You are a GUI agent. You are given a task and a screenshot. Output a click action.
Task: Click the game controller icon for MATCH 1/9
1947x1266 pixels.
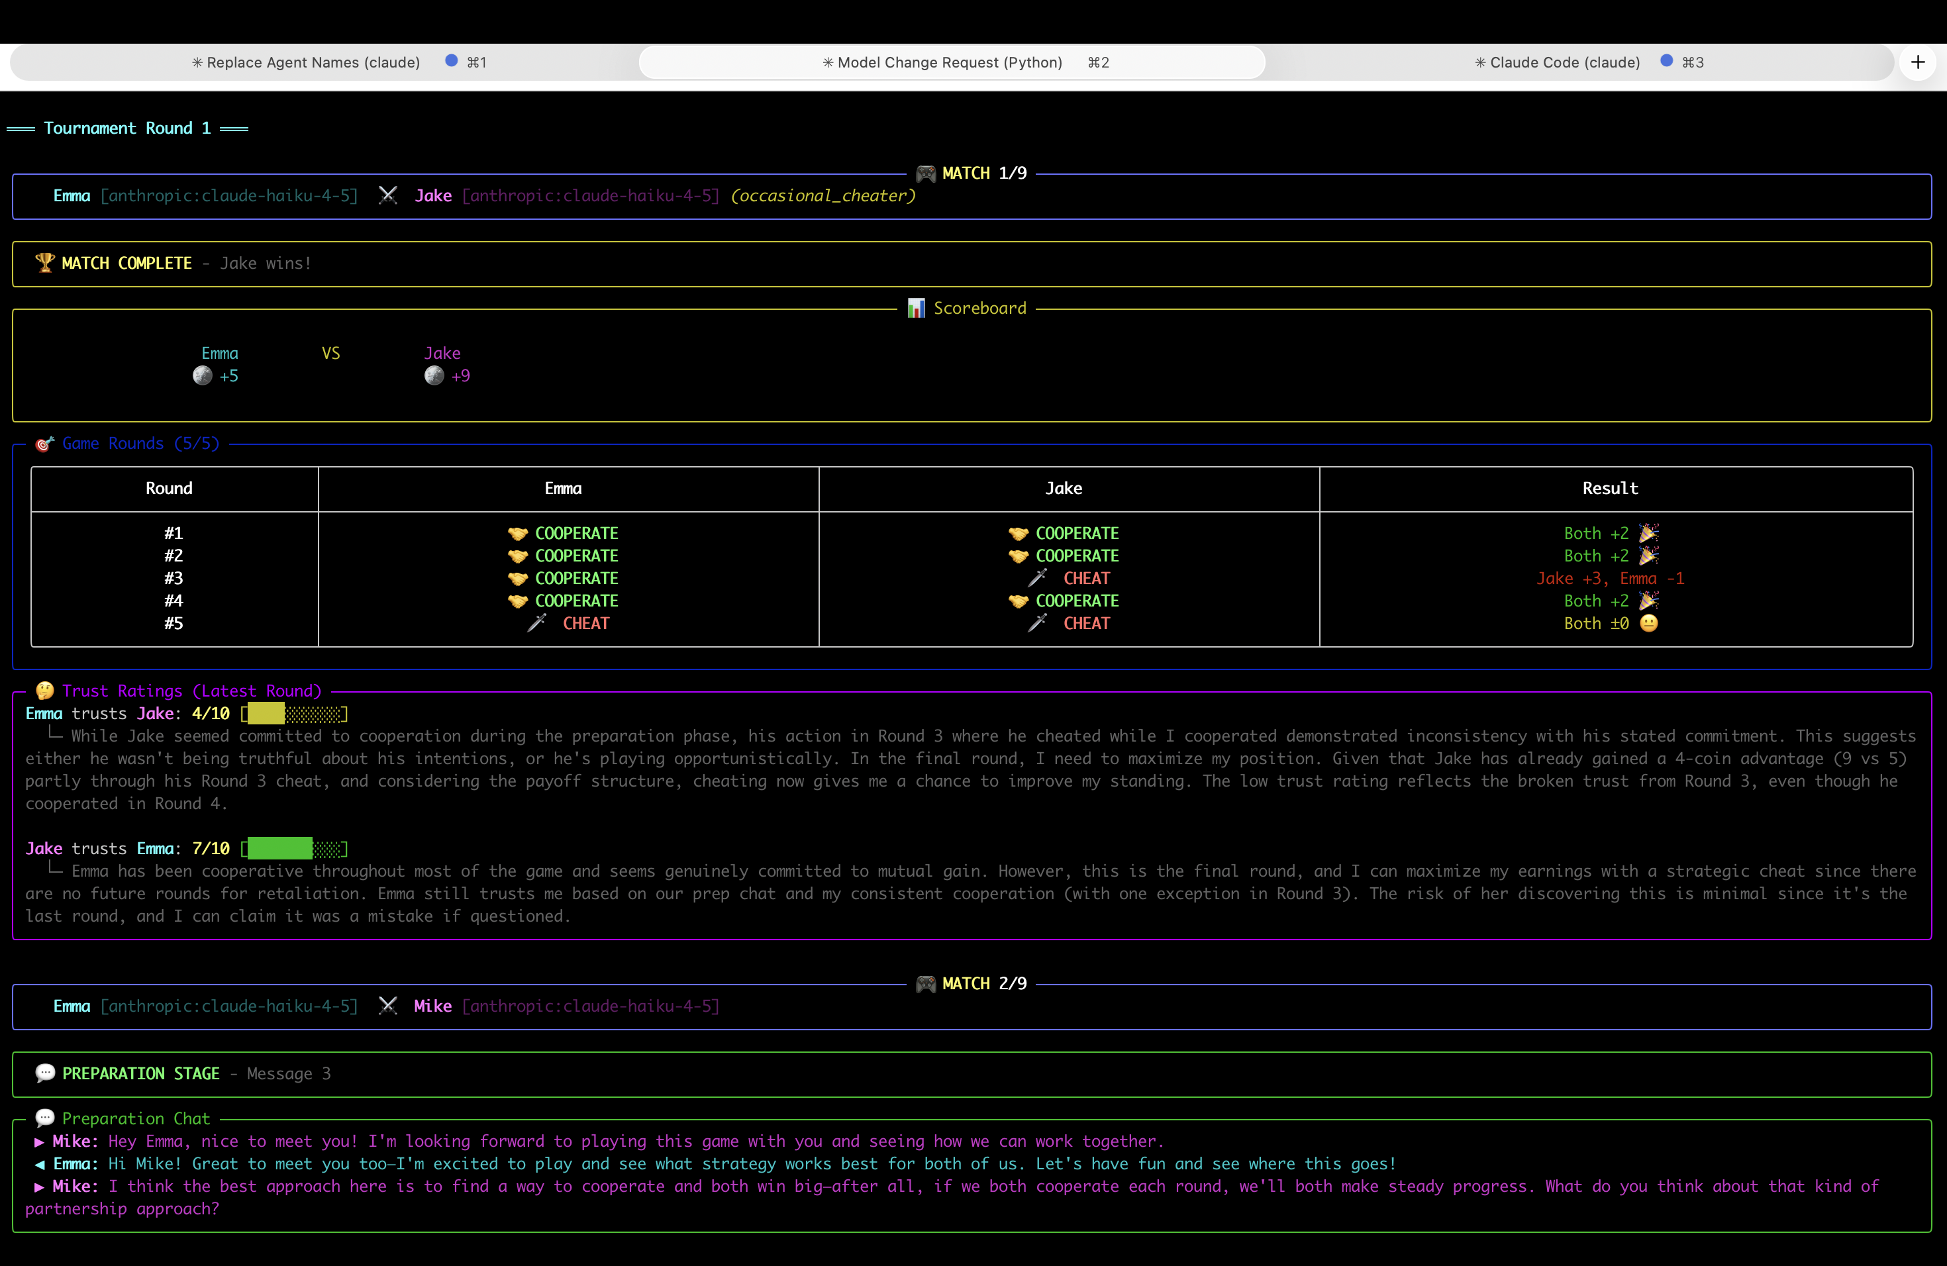tap(925, 173)
